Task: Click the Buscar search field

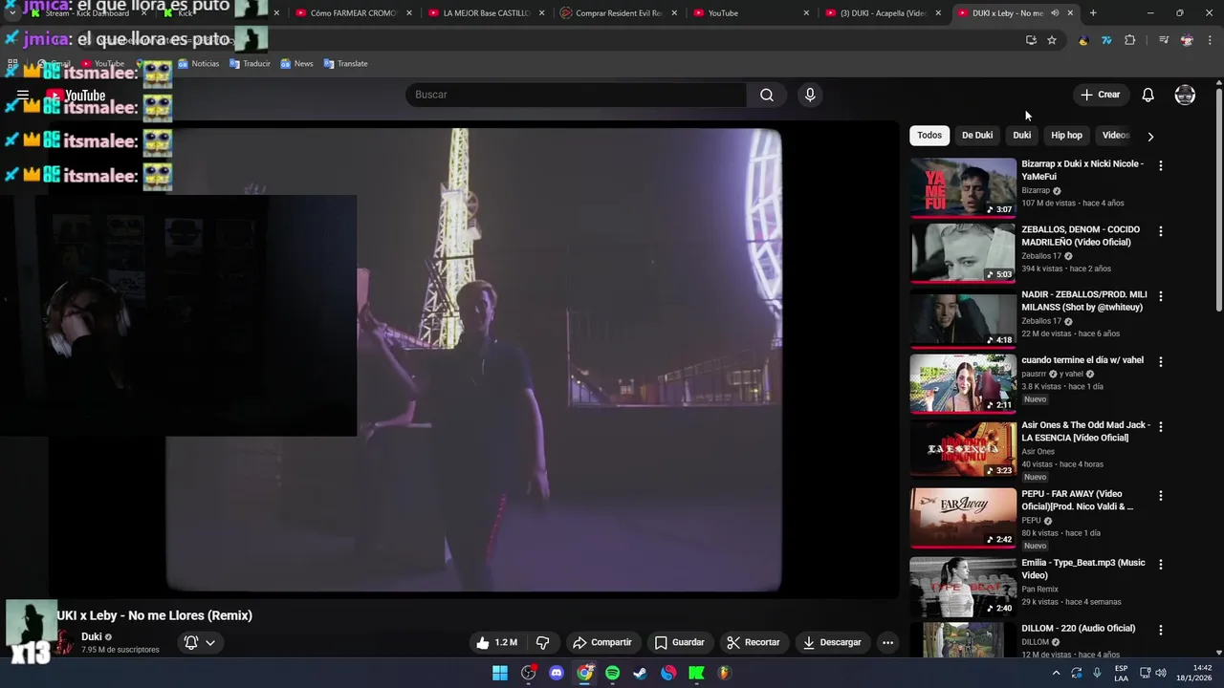Action: 576,95
